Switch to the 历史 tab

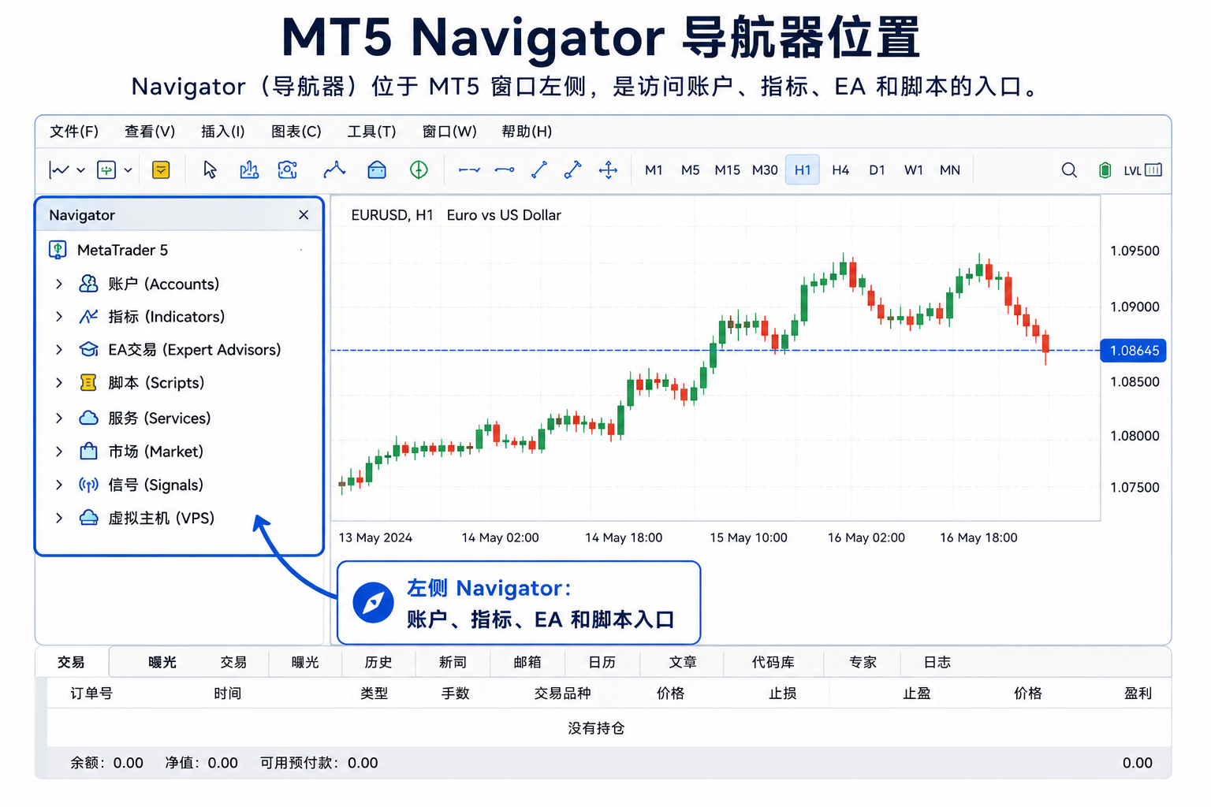point(378,663)
